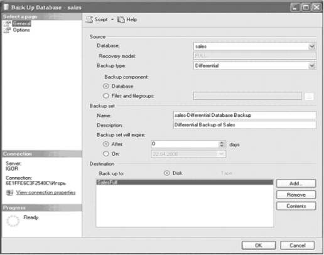
Task: Click the filegroups browse ellipsis button
Action: click(x=309, y=97)
